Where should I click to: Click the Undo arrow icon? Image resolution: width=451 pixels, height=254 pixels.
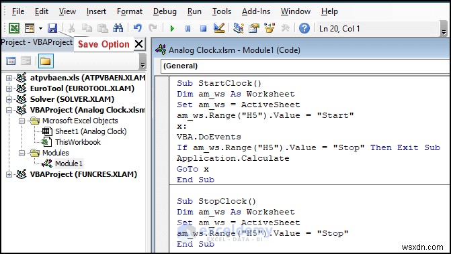pos(138,28)
